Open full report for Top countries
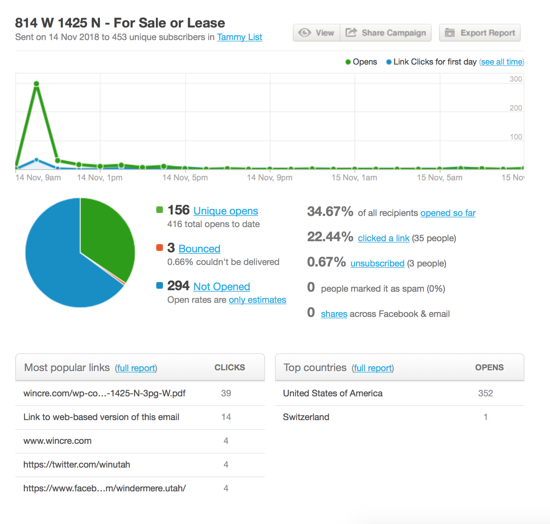Viewport: 550px width, 524px height. coord(373,368)
